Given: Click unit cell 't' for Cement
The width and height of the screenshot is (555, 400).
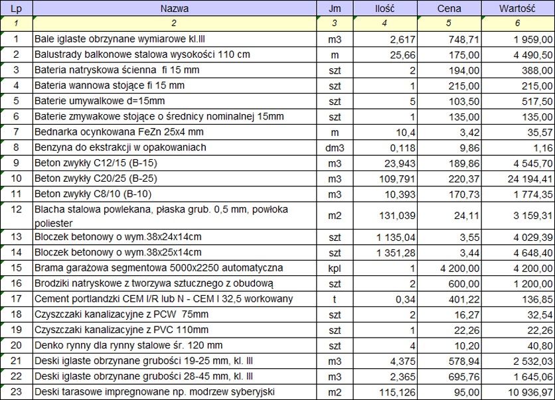Looking at the screenshot, I should (x=335, y=299).
